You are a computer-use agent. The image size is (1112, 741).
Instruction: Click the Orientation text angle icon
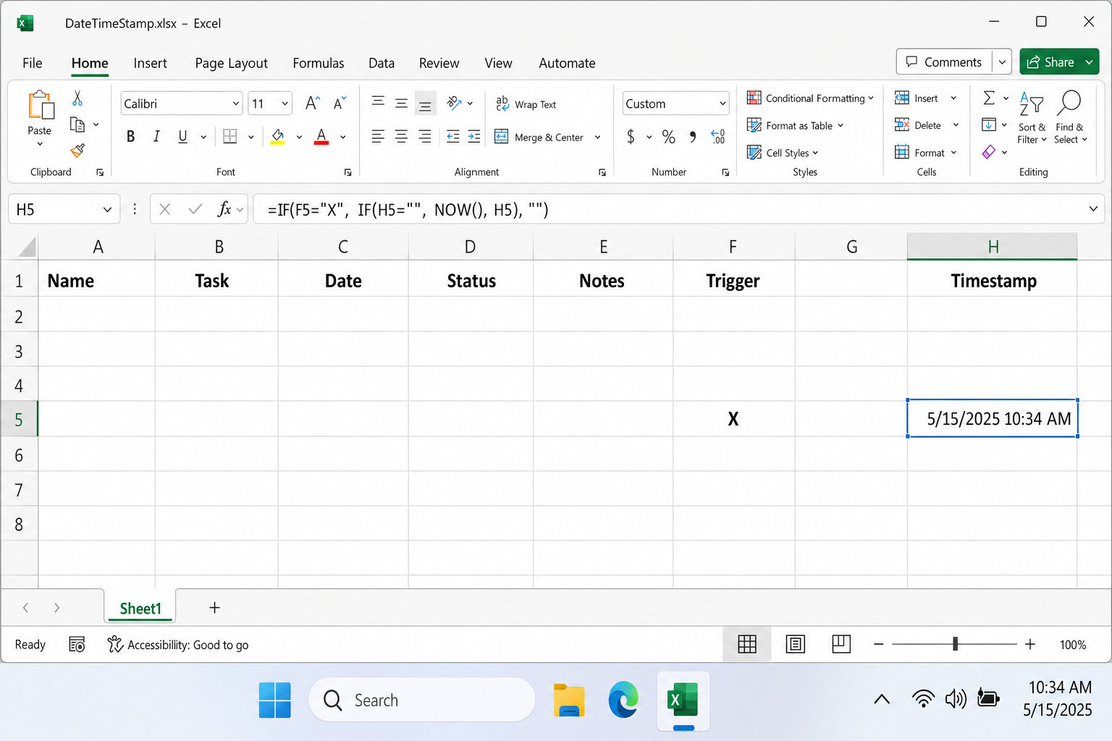click(x=455, y=103)
